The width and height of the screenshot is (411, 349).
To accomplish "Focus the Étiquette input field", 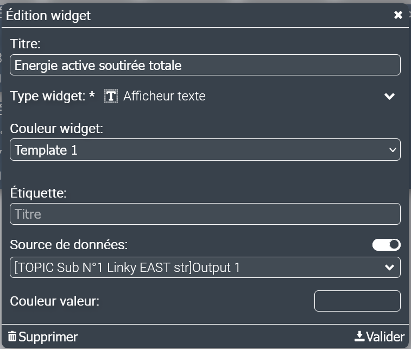I will click(x=205, y=214).
